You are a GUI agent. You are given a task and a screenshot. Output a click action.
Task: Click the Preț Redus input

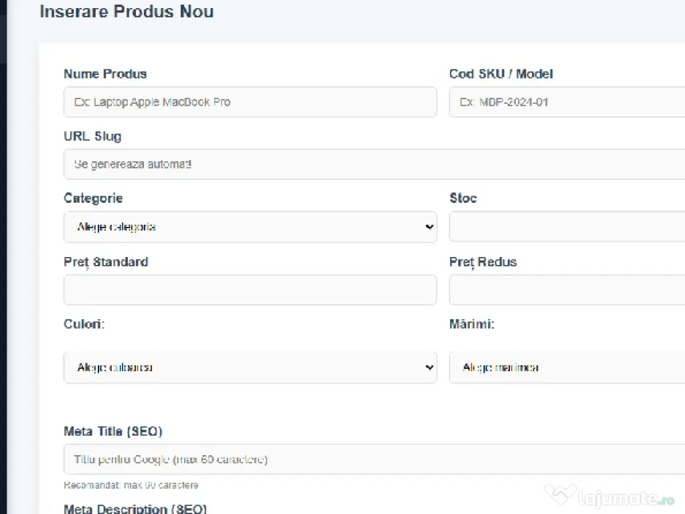point(567,290)
